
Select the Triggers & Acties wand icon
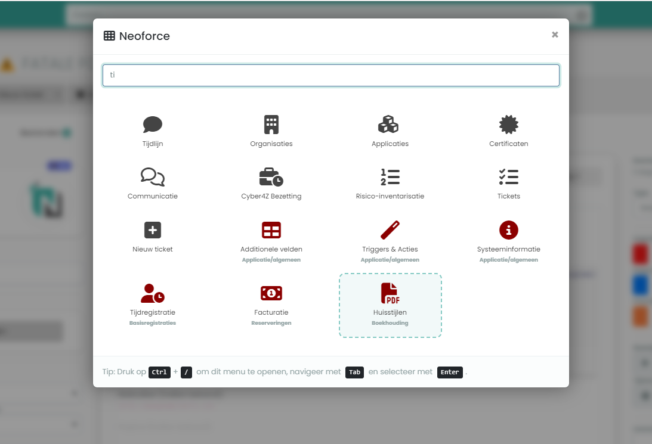[x=390, y=230]
